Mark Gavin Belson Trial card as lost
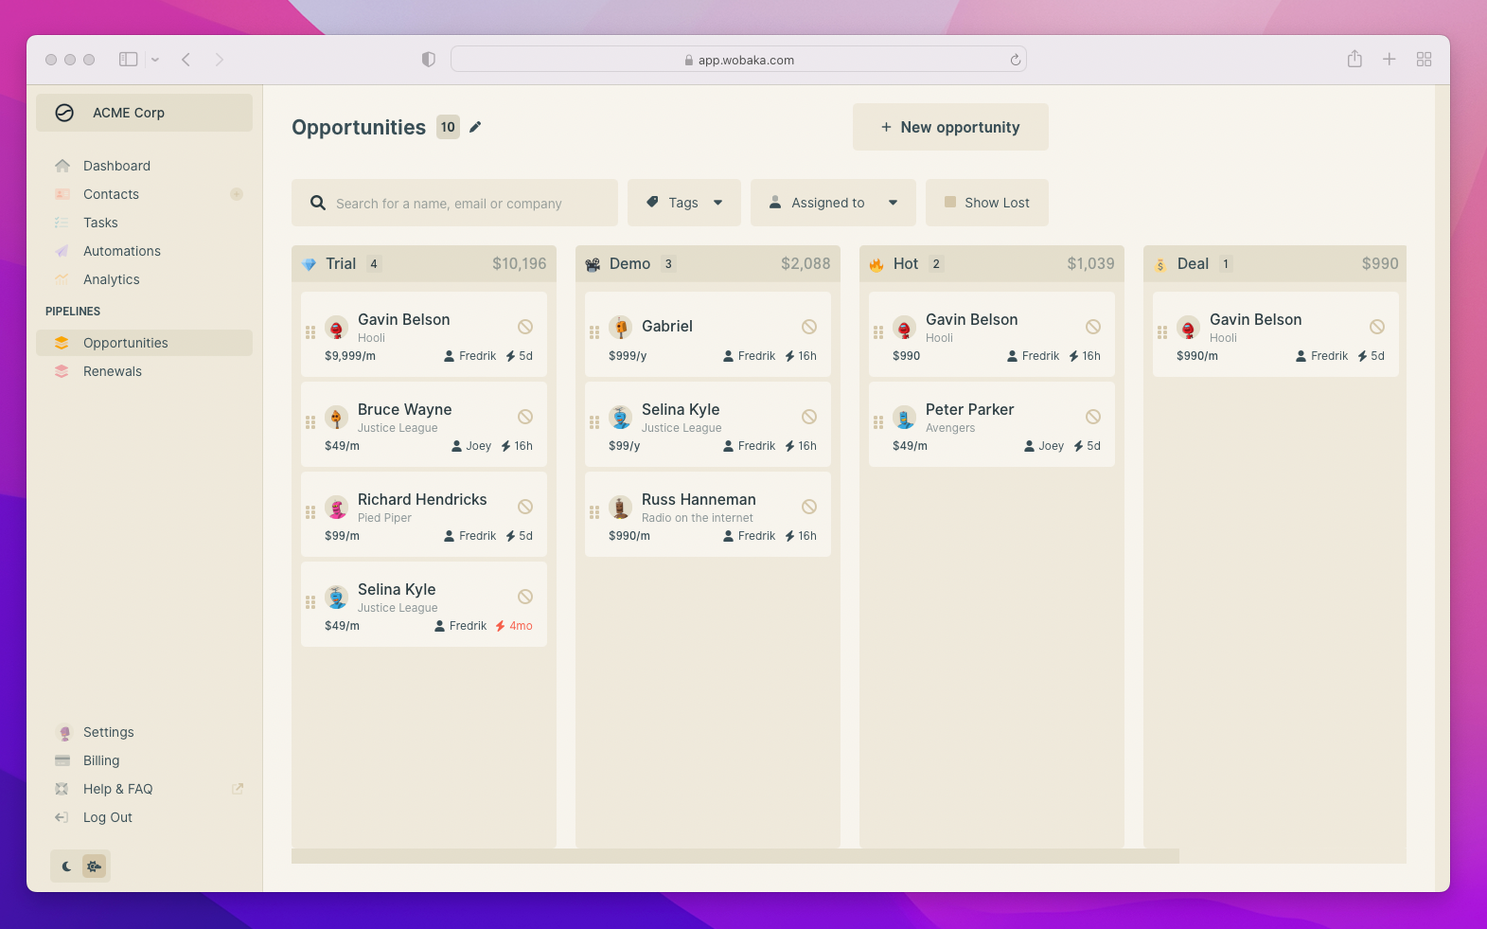Image resolution: width=1487 pixels, height=929 pixels. tap(525, 327)
